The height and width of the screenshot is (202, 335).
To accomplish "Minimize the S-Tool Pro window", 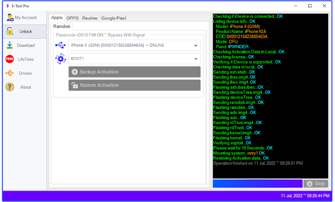I will (296, 6).
